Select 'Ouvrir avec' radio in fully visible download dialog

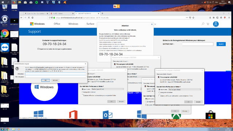[x=159, y=90]
